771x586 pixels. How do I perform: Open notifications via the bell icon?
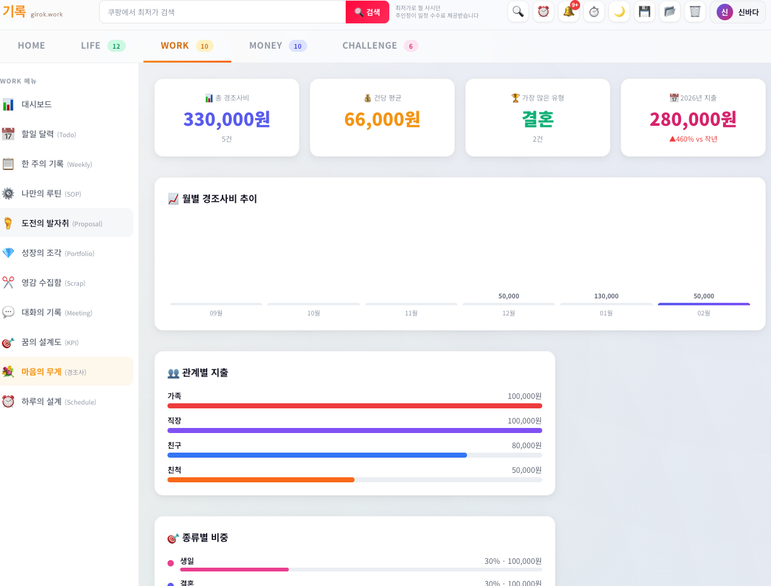click(x=568, y=11)
